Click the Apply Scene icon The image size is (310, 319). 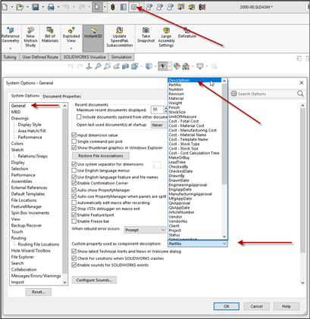(x=186, y=67)
